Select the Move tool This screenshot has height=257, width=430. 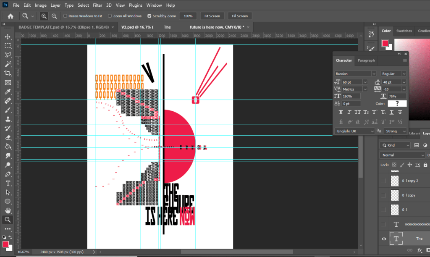click(8, 37)
